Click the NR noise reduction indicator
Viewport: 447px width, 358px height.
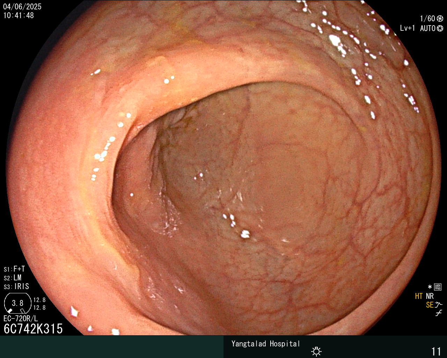(430, 296)
